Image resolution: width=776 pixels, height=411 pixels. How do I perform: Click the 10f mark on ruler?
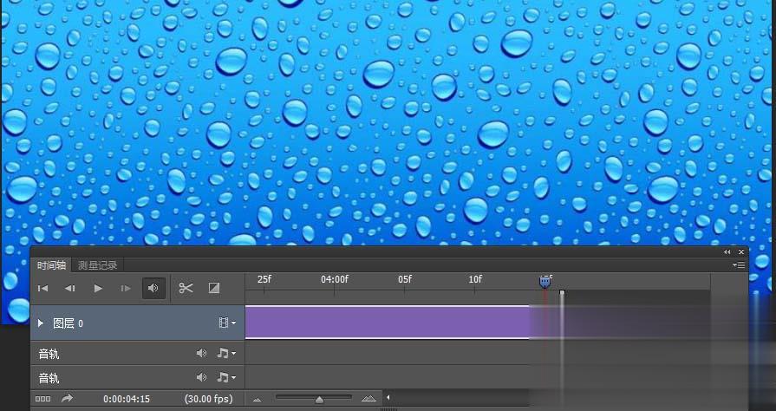475,279
